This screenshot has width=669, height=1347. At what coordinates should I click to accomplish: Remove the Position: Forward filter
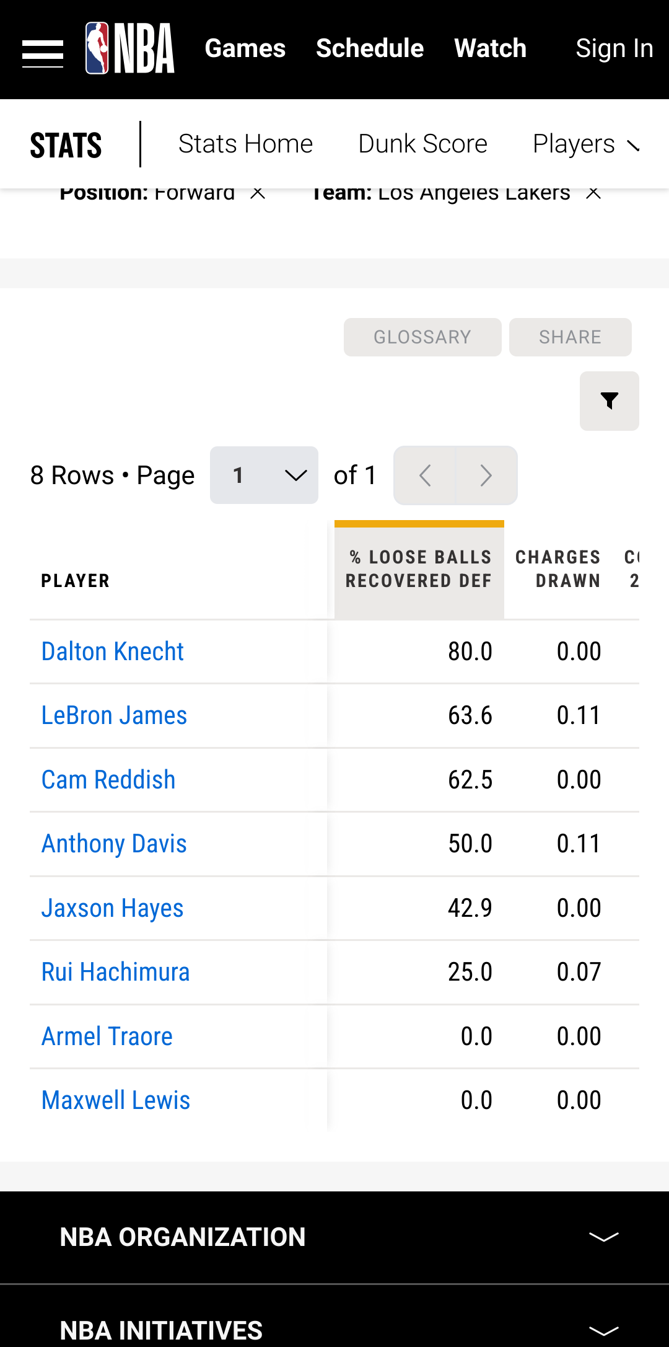tap(258, 193)
